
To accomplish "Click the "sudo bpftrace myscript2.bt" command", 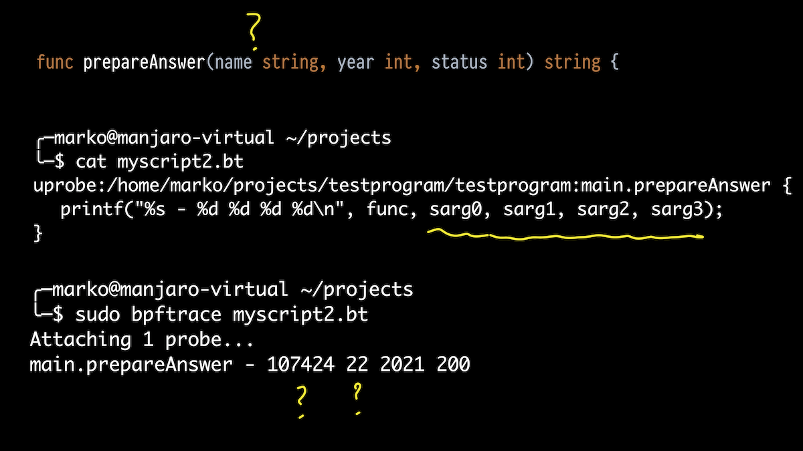I will click(x=221, y=314).
